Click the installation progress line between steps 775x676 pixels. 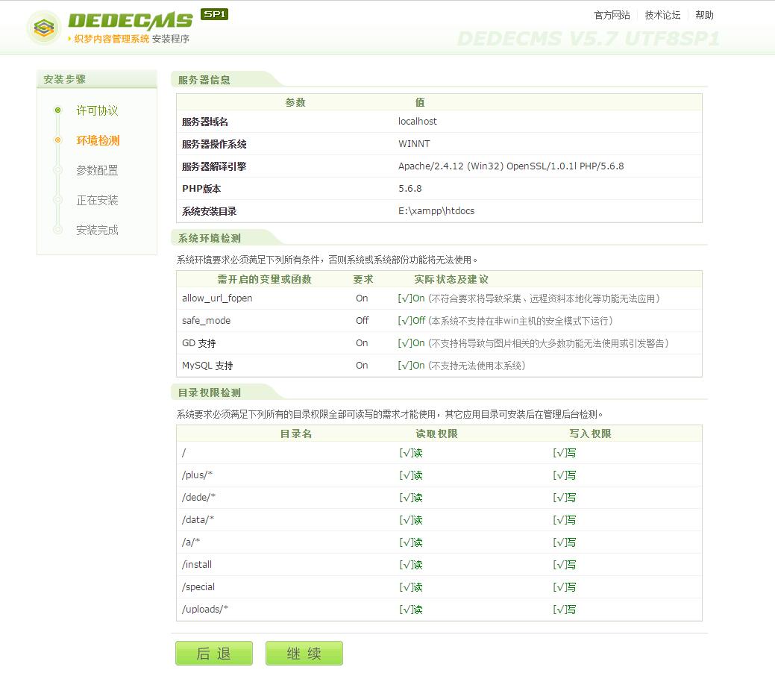point(59,185)
